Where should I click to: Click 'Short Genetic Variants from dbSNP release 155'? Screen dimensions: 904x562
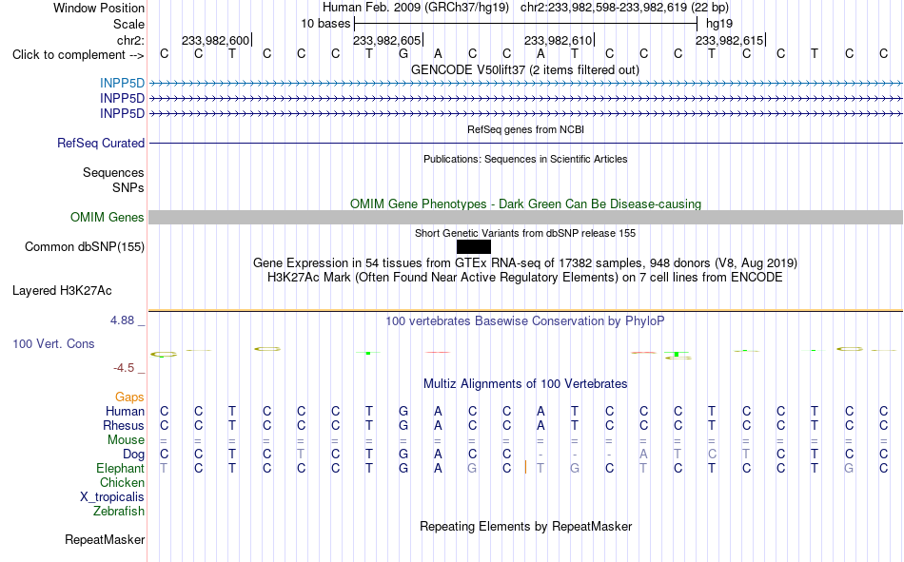click(x=525, y=233)
